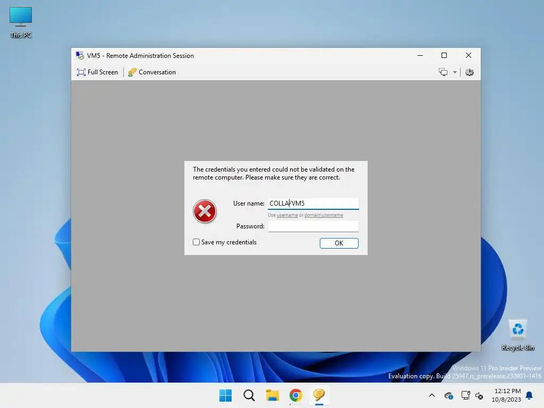Maximize the VM5 session window
Screen dimensions: 544x408
(x=444, y=55)
